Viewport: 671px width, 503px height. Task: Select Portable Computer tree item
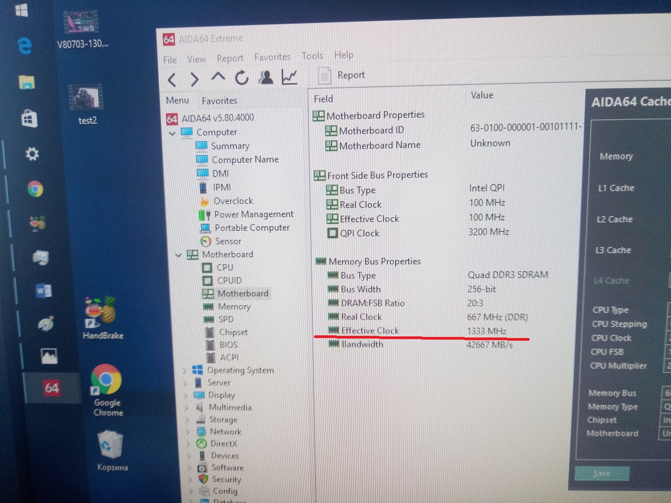(x=245, y=228)
